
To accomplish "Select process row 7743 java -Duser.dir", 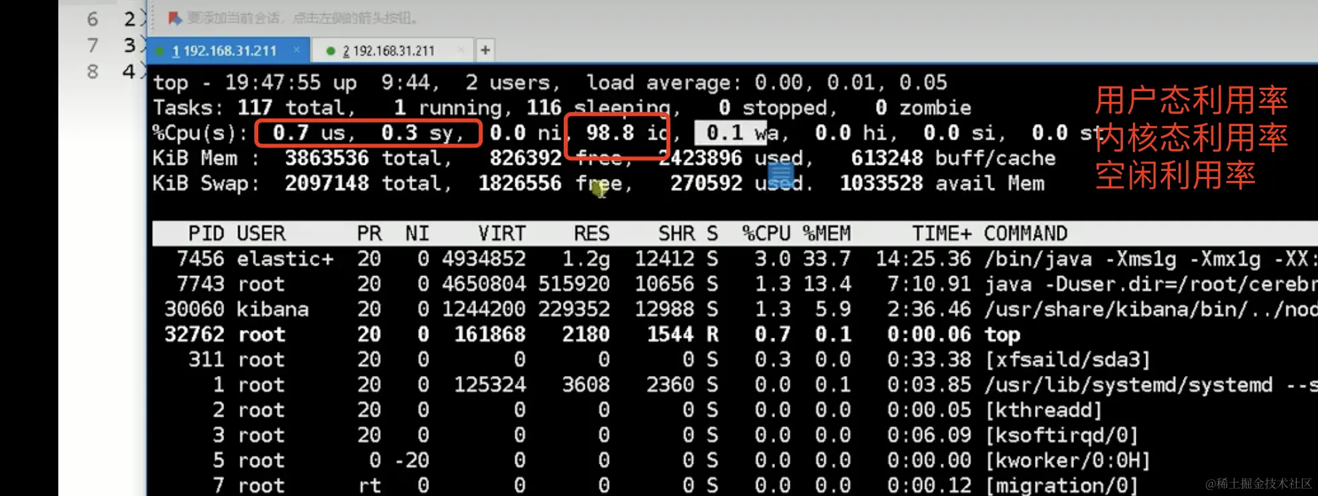I will tap(735, 284).
